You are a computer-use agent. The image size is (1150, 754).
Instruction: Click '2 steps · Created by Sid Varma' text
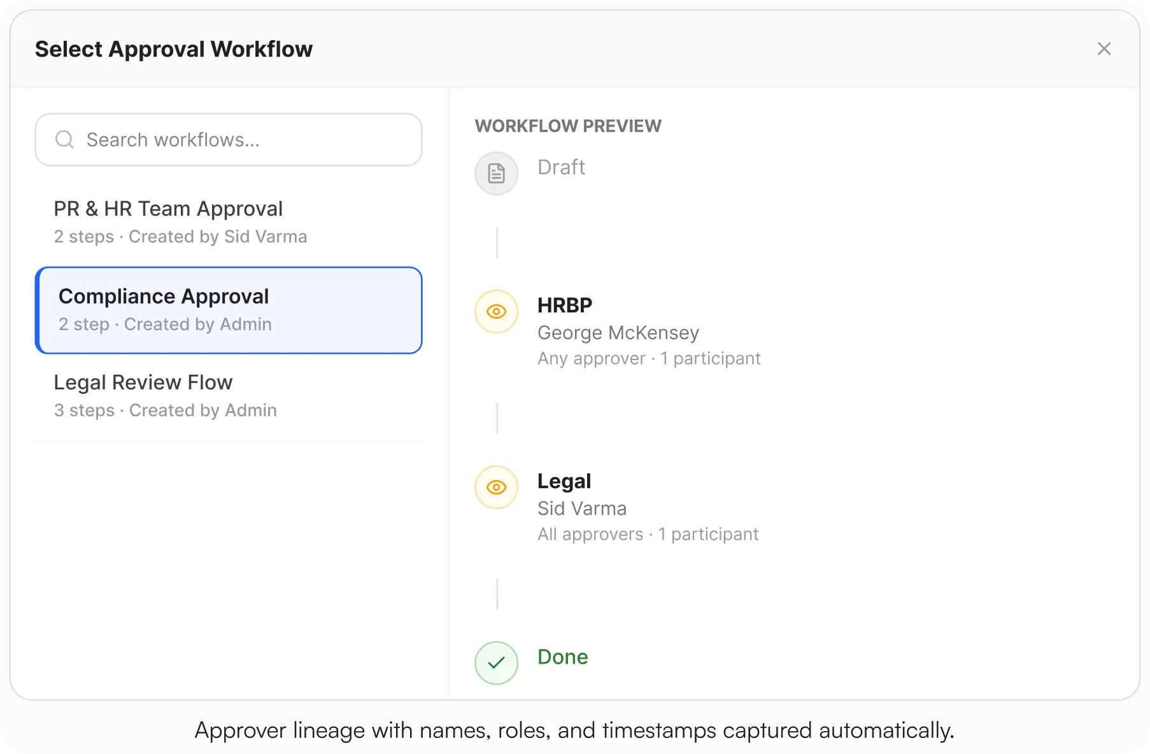coord(180,237)
